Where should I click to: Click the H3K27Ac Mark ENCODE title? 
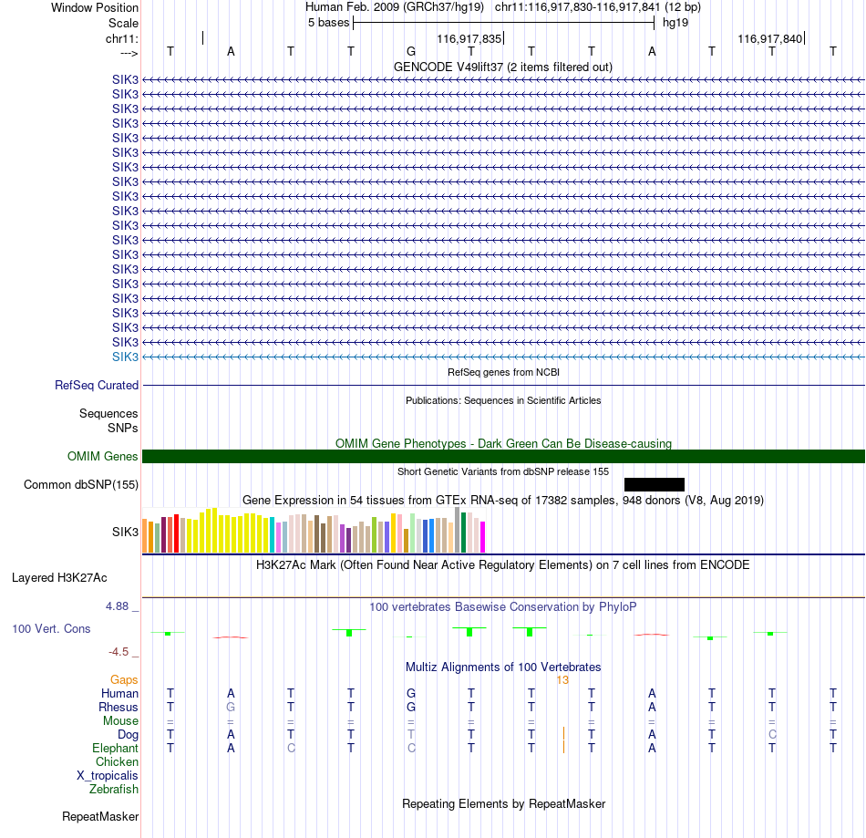click(x=503, y=564)
